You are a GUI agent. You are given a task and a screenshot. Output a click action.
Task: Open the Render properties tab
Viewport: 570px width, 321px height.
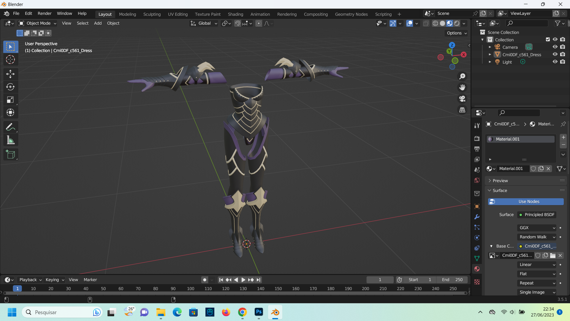click(x=477, y=139)
